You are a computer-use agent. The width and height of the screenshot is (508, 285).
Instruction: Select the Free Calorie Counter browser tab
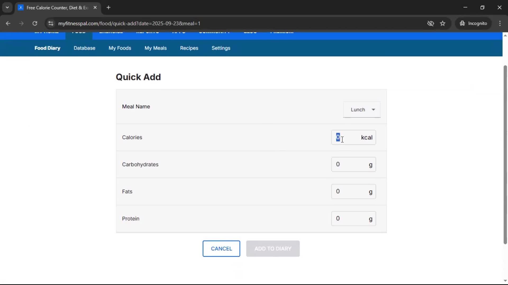[57, 8]
